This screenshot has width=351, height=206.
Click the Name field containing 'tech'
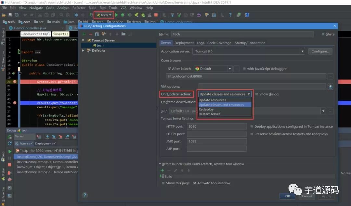(242, 34)
